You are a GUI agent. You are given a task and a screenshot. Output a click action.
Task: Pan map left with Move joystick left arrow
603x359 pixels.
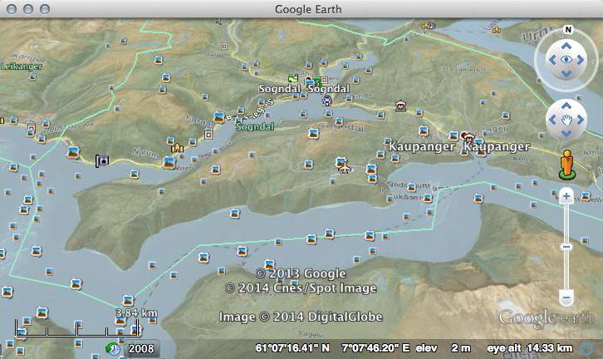(x=552, y=120)
